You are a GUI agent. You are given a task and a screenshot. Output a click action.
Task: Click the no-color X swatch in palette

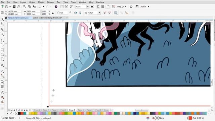point(16,113)
